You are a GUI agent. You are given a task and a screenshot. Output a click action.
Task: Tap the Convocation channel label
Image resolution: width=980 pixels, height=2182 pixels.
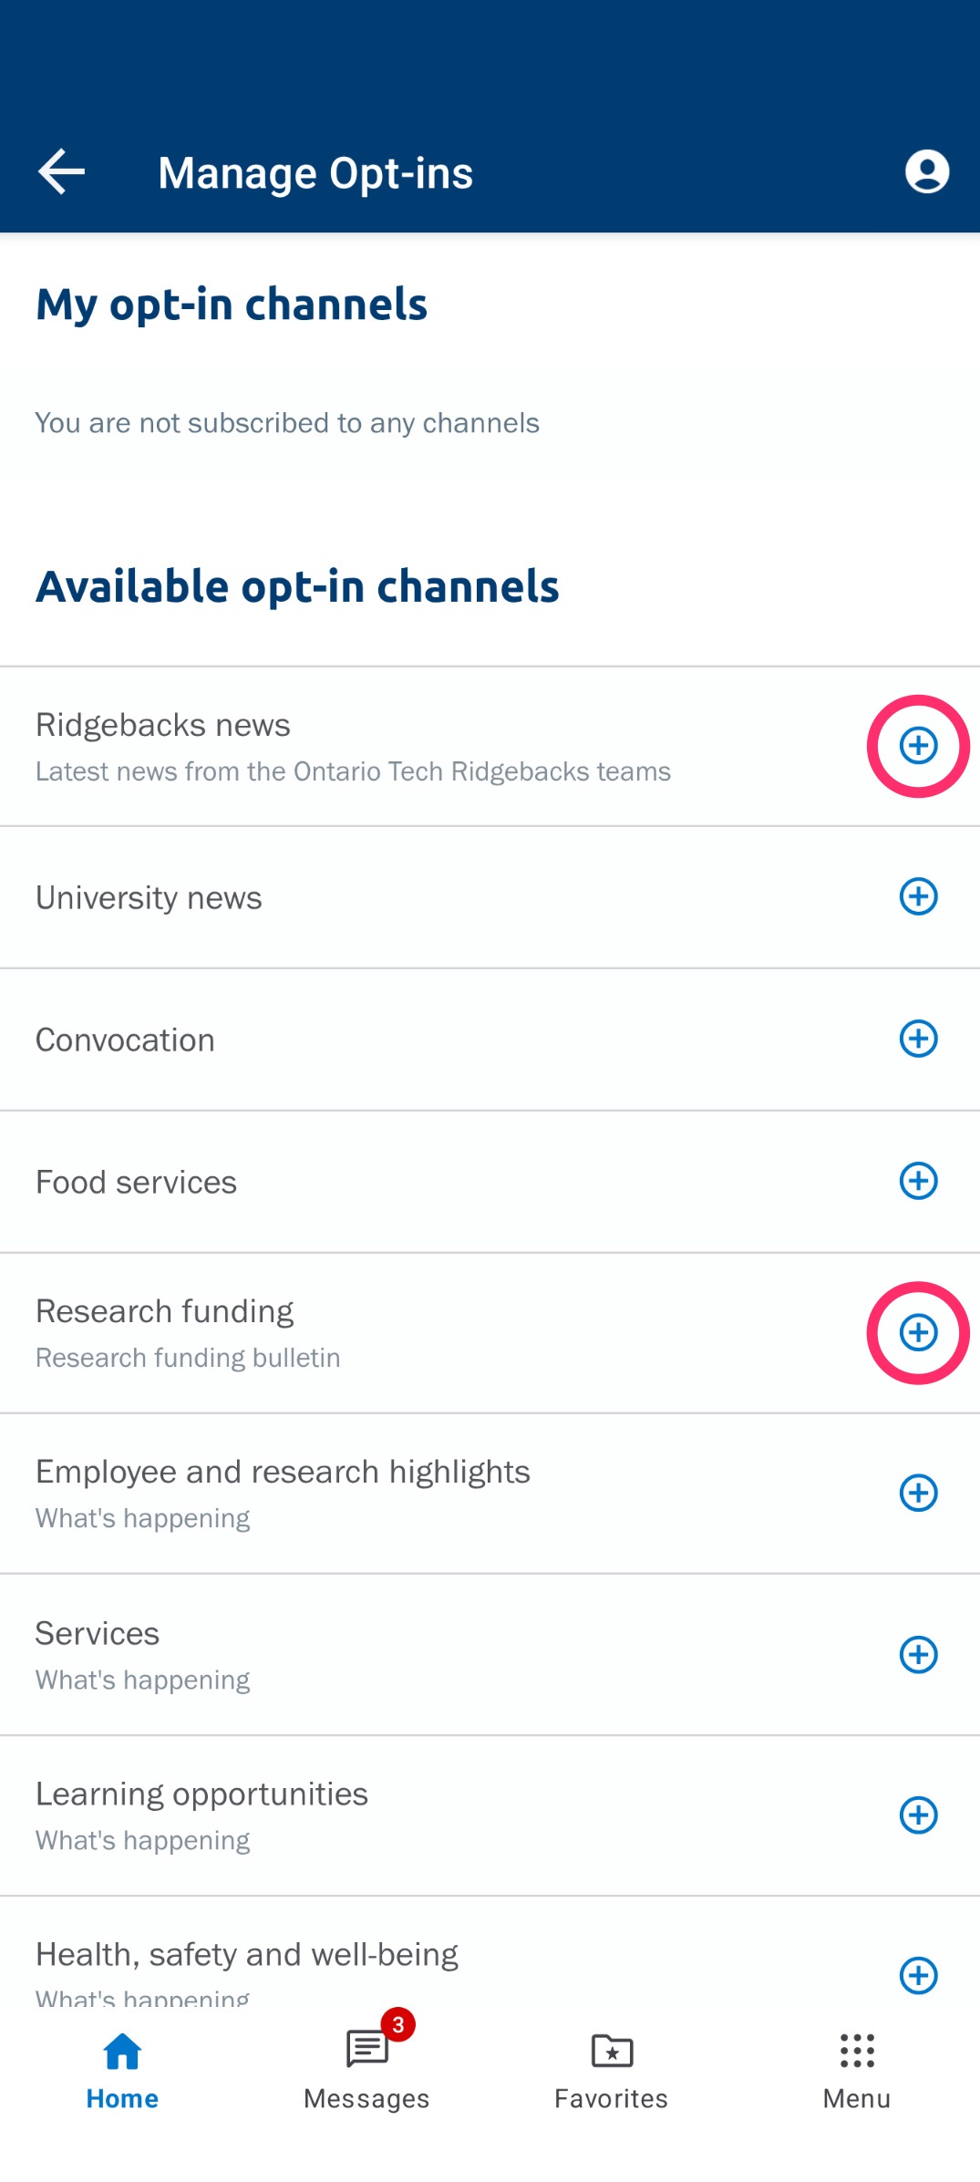pos(125,1040)
